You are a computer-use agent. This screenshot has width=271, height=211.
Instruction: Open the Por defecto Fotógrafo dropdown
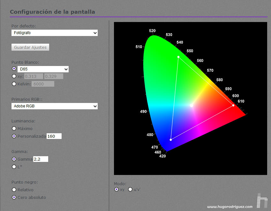tap(54, 33)
